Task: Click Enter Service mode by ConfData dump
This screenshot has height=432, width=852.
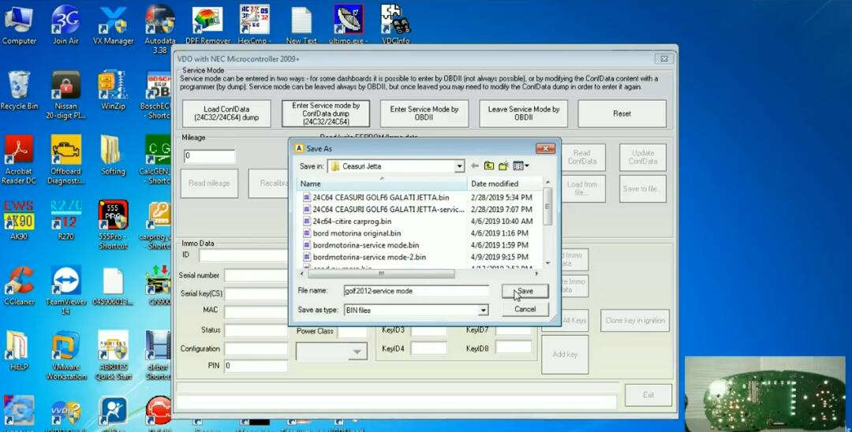Action: (x=326, y=114)
